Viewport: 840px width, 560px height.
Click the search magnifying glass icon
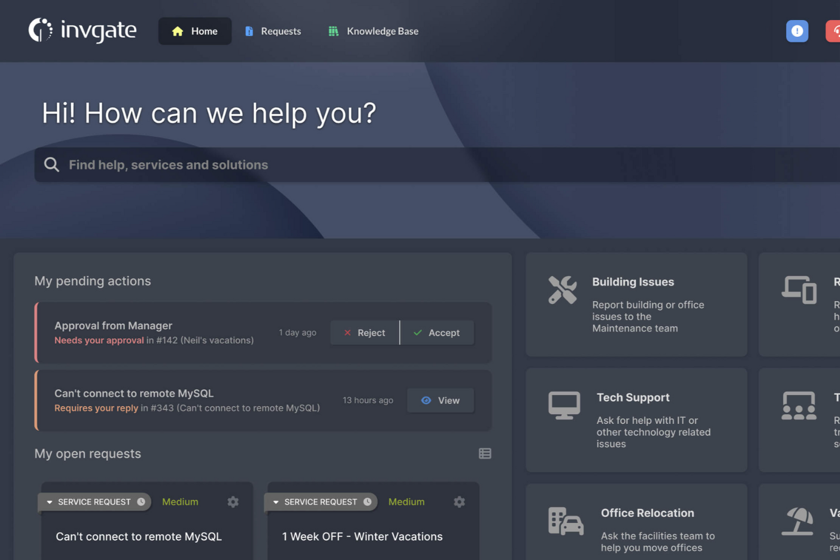tap(51, 165)
